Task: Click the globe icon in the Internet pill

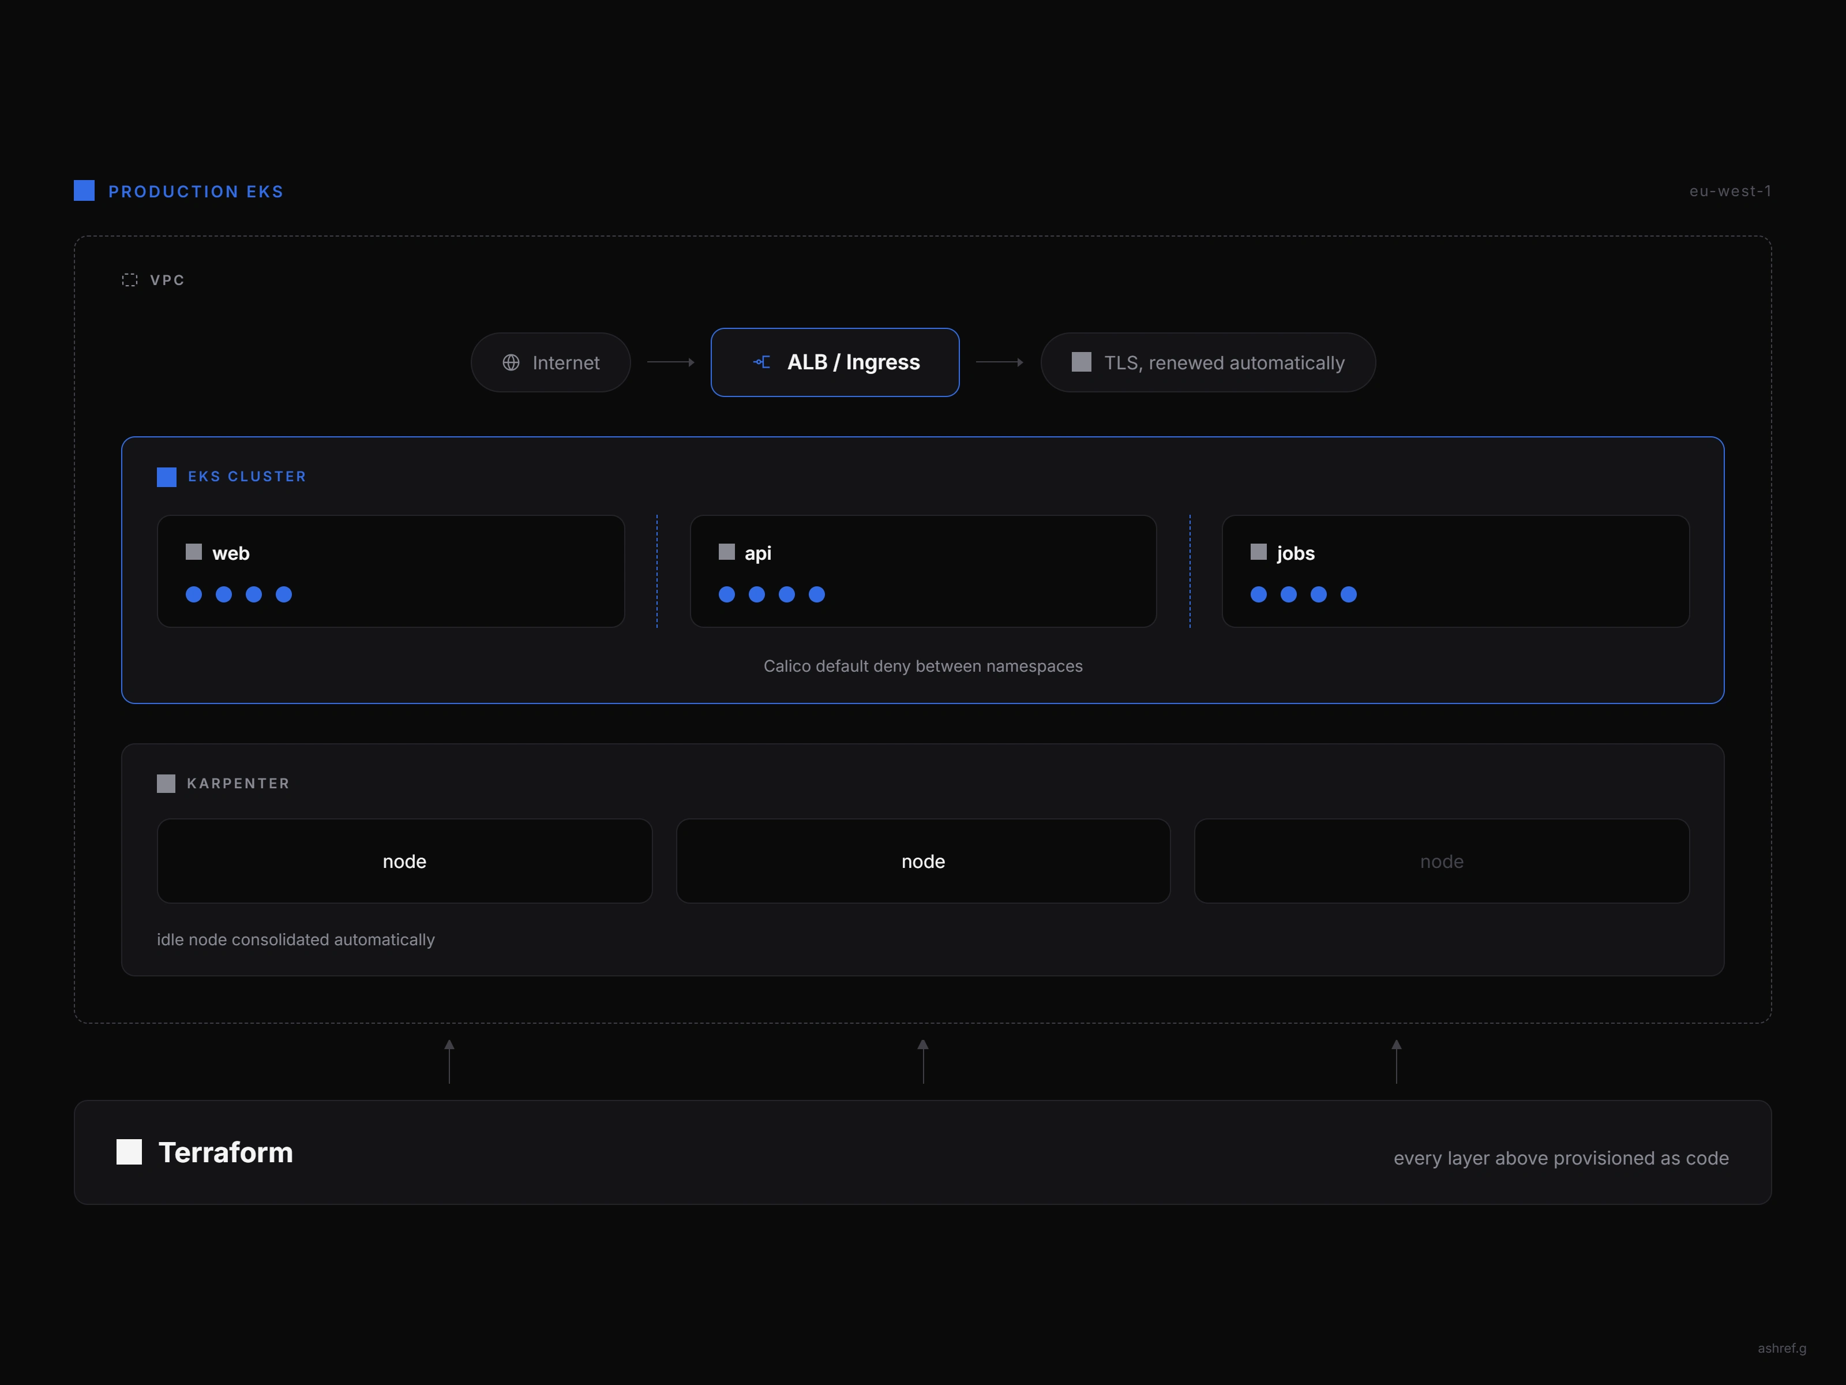Action: tap(511, 362)
